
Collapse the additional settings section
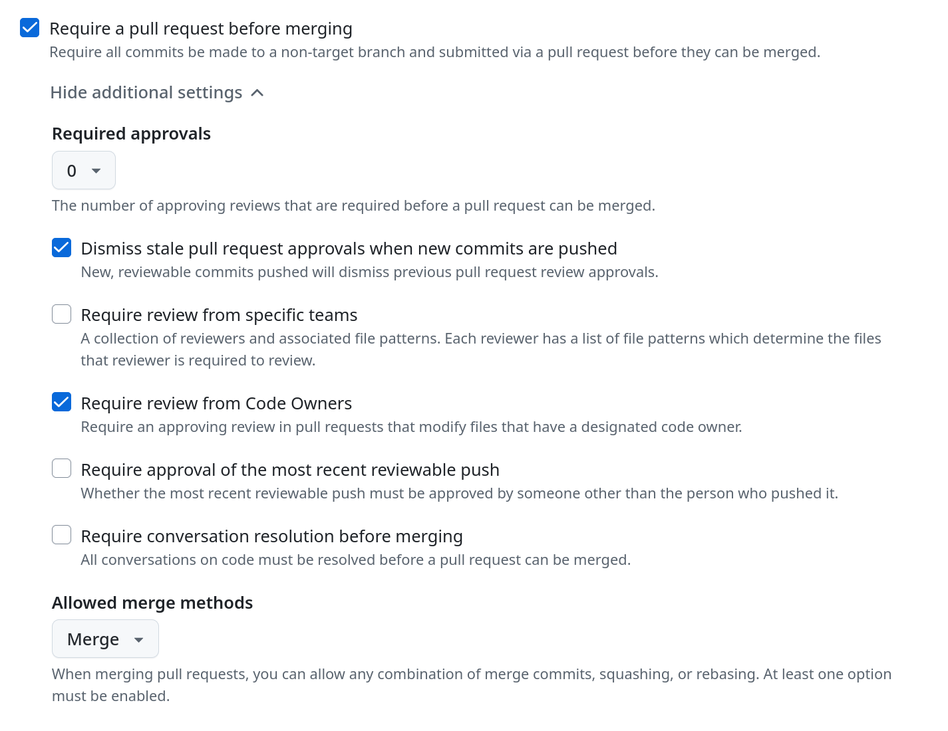pyautogui.click(x=146, y=92)
